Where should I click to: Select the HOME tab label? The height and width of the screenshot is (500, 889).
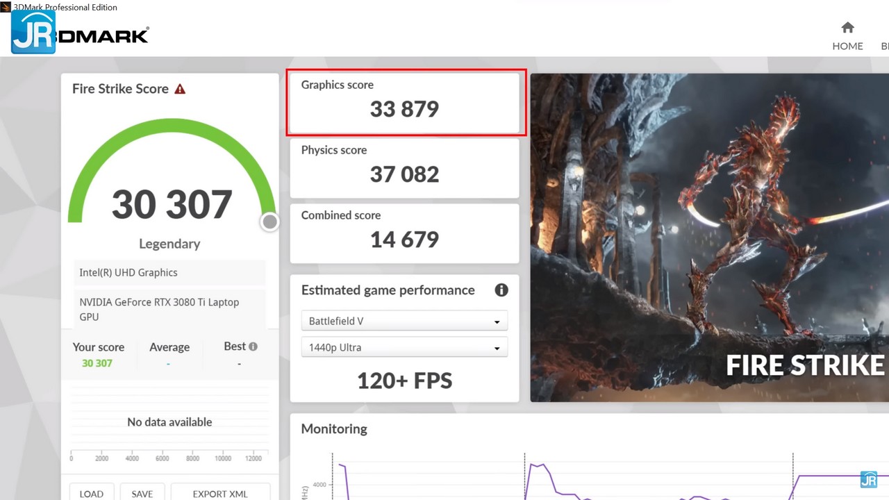[x=847, y=46]
